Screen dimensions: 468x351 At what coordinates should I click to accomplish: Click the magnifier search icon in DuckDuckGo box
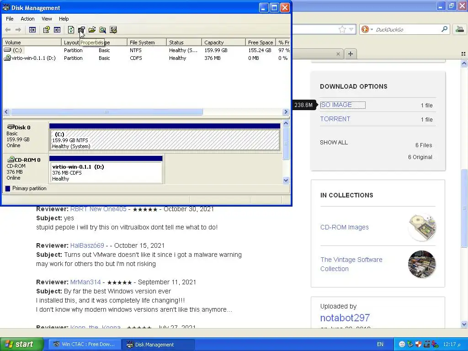click(x=444, y=29)
